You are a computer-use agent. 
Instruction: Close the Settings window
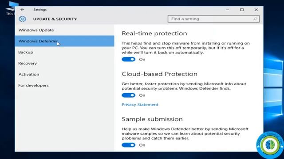pos(256,10)
